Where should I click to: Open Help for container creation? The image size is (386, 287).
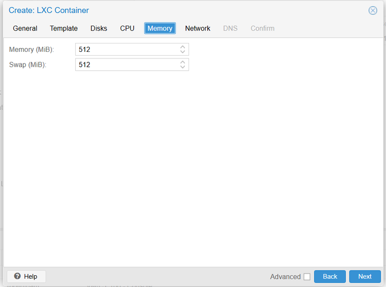pos(26,276)
